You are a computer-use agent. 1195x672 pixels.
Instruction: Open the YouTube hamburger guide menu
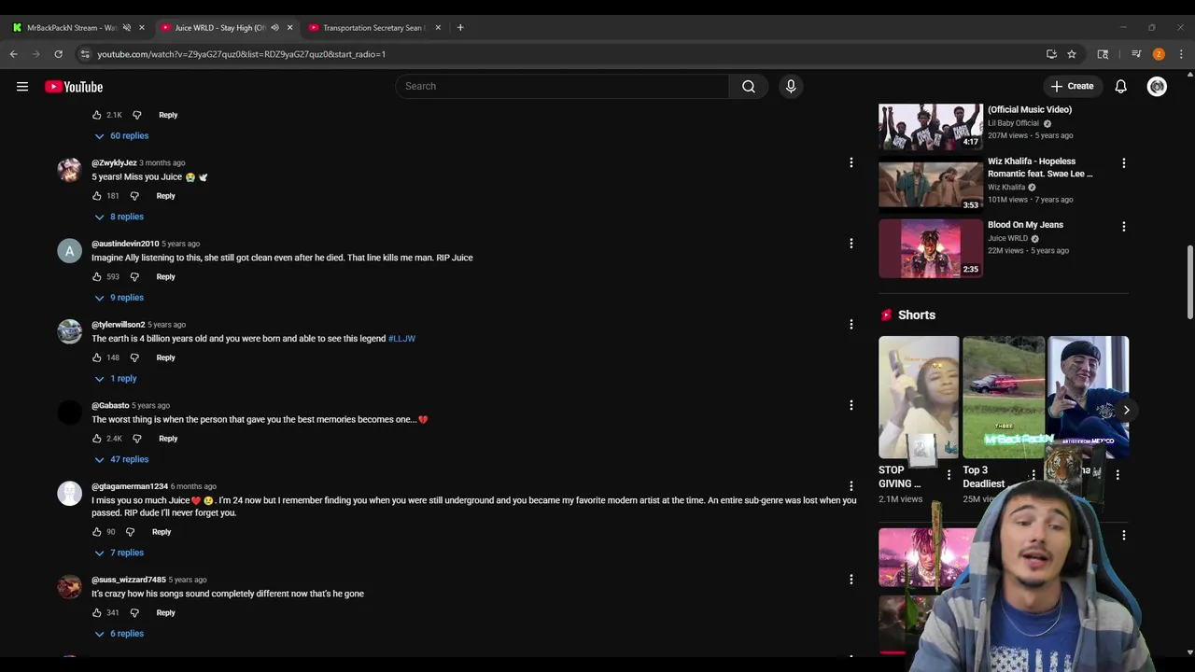tap(22, 87)
